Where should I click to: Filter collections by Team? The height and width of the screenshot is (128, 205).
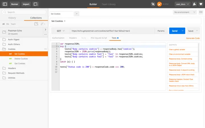13,24
